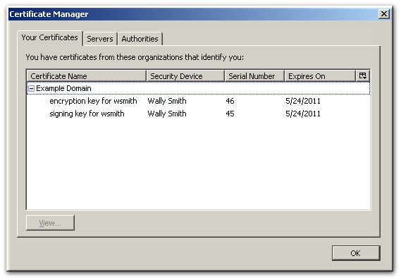Viewport: 401px width, 280px height.
Task: Sort by Security Device column header
Action: pyautogui.click(x=185, y=76)
